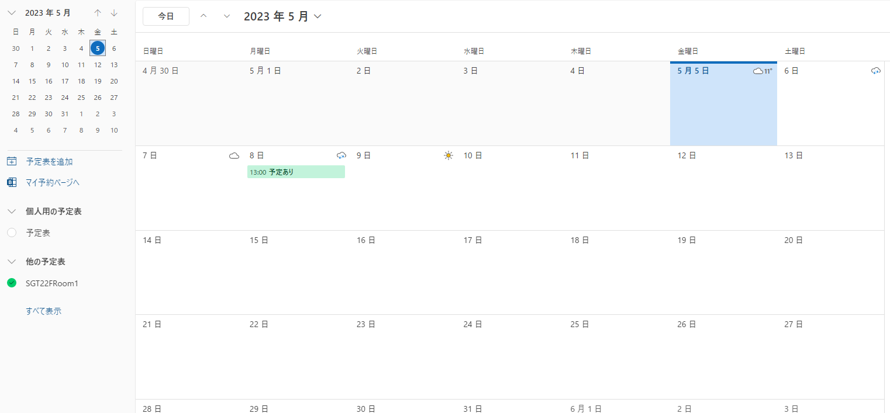890x413 pixels.
Task: Uncheck the SGT22FRoom1 green calendar toggle
Action: tap(12, 283)
